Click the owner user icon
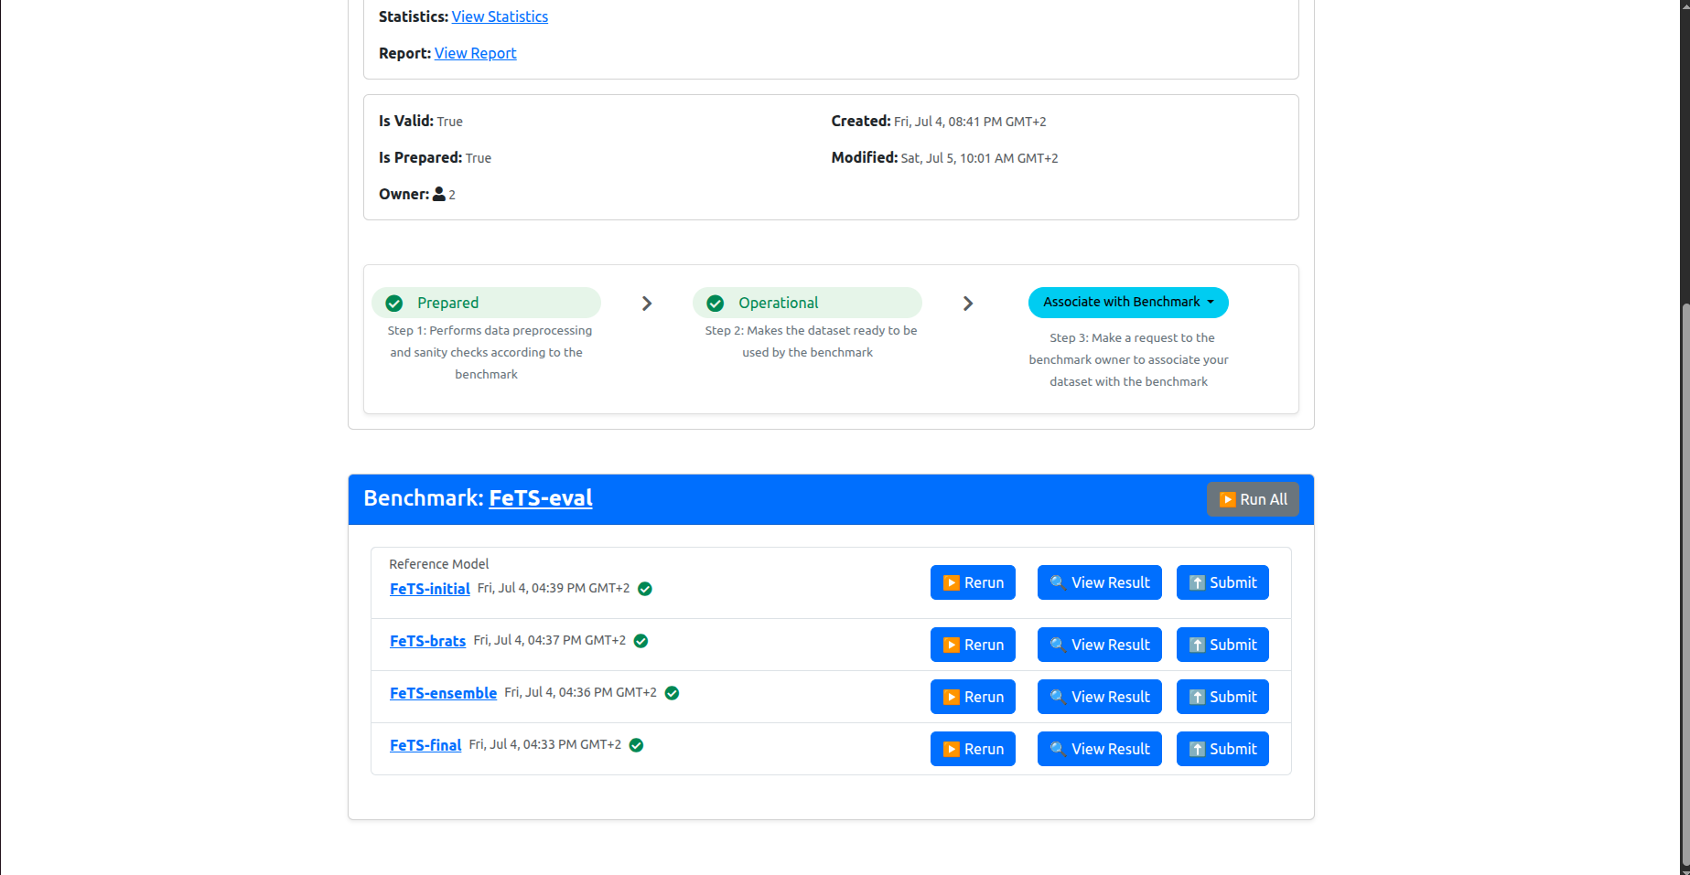This screenshot has height=875, width=1690. pos(439,194)
